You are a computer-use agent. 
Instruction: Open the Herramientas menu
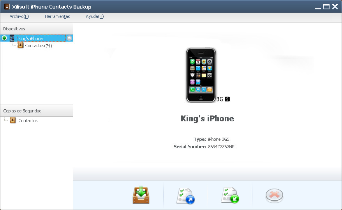coord(57,16)
